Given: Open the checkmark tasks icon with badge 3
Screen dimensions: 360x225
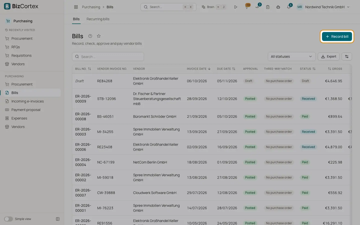Looking at the screenshot, I should [x=257, y=7].
